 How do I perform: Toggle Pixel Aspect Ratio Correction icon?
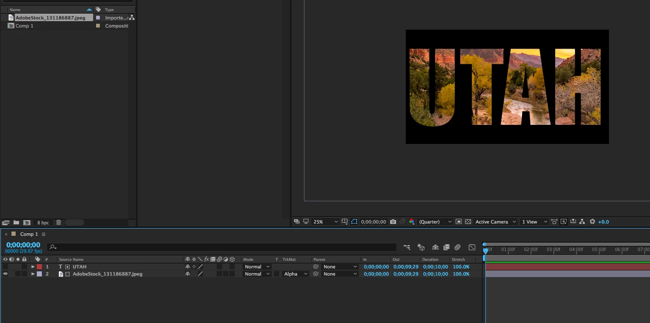554,221
